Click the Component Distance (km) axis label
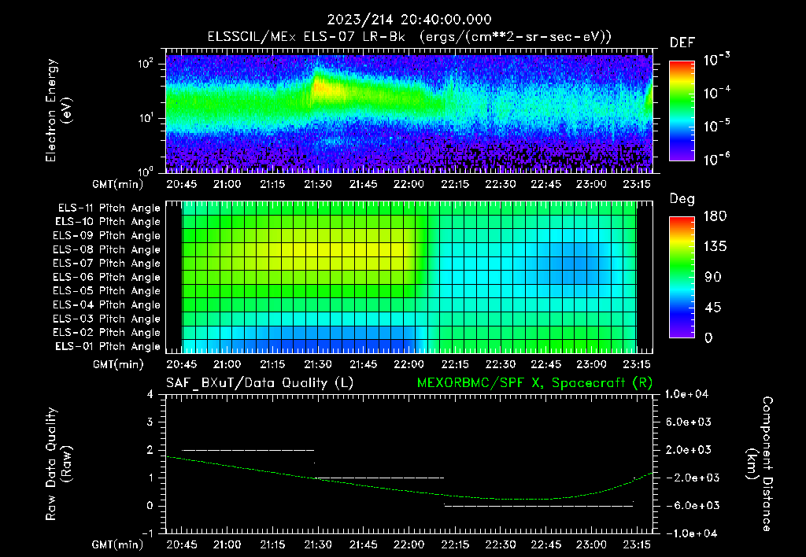 (760, 464)
